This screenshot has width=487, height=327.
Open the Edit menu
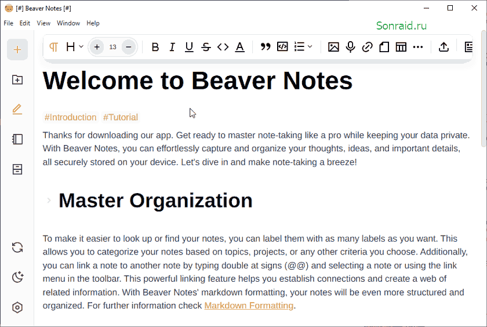pos(25,23)
